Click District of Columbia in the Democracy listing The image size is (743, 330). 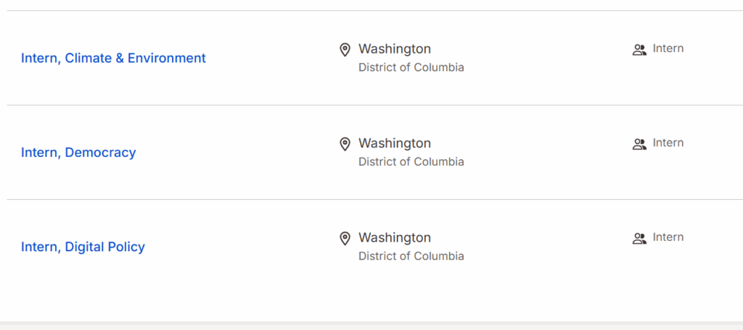[x=411, y=161]
